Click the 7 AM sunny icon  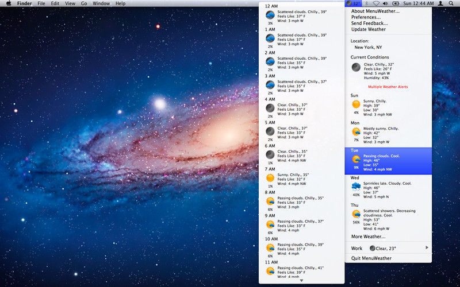tap(270, 178)
